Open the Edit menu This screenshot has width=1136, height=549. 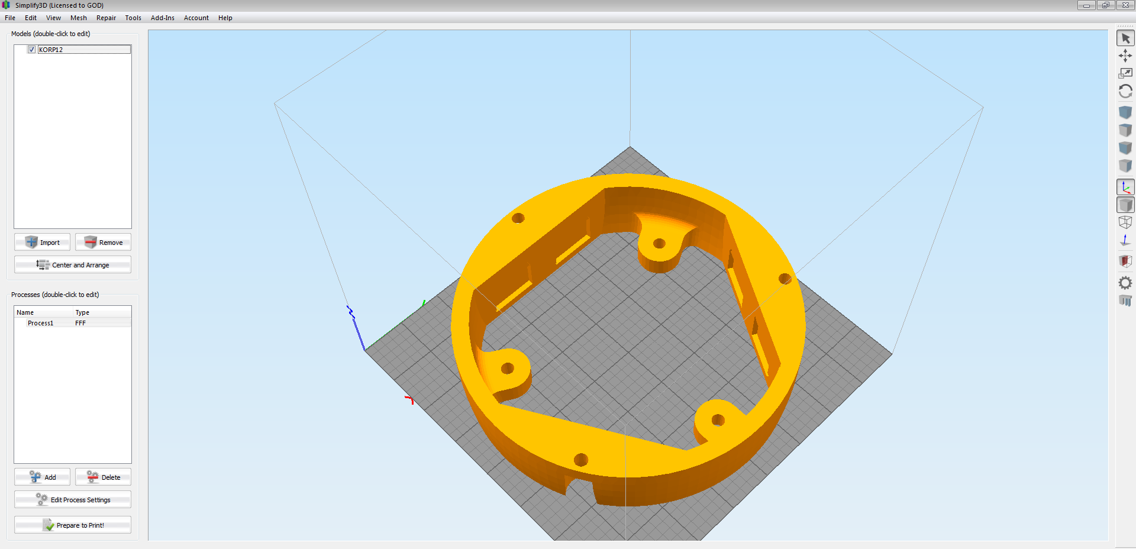tap(31, 18)
